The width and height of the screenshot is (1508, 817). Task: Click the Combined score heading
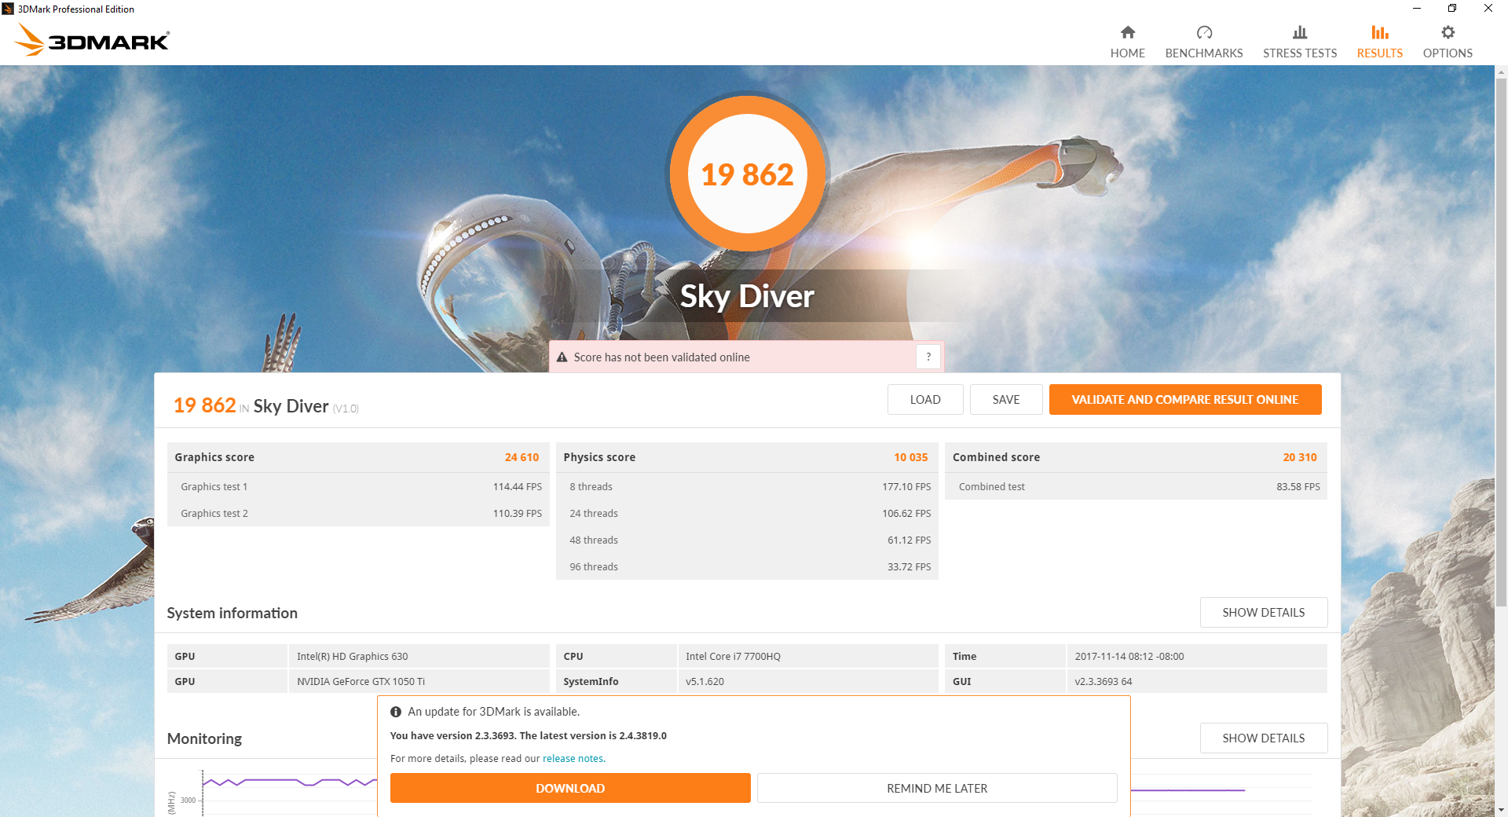pos(996,457)
